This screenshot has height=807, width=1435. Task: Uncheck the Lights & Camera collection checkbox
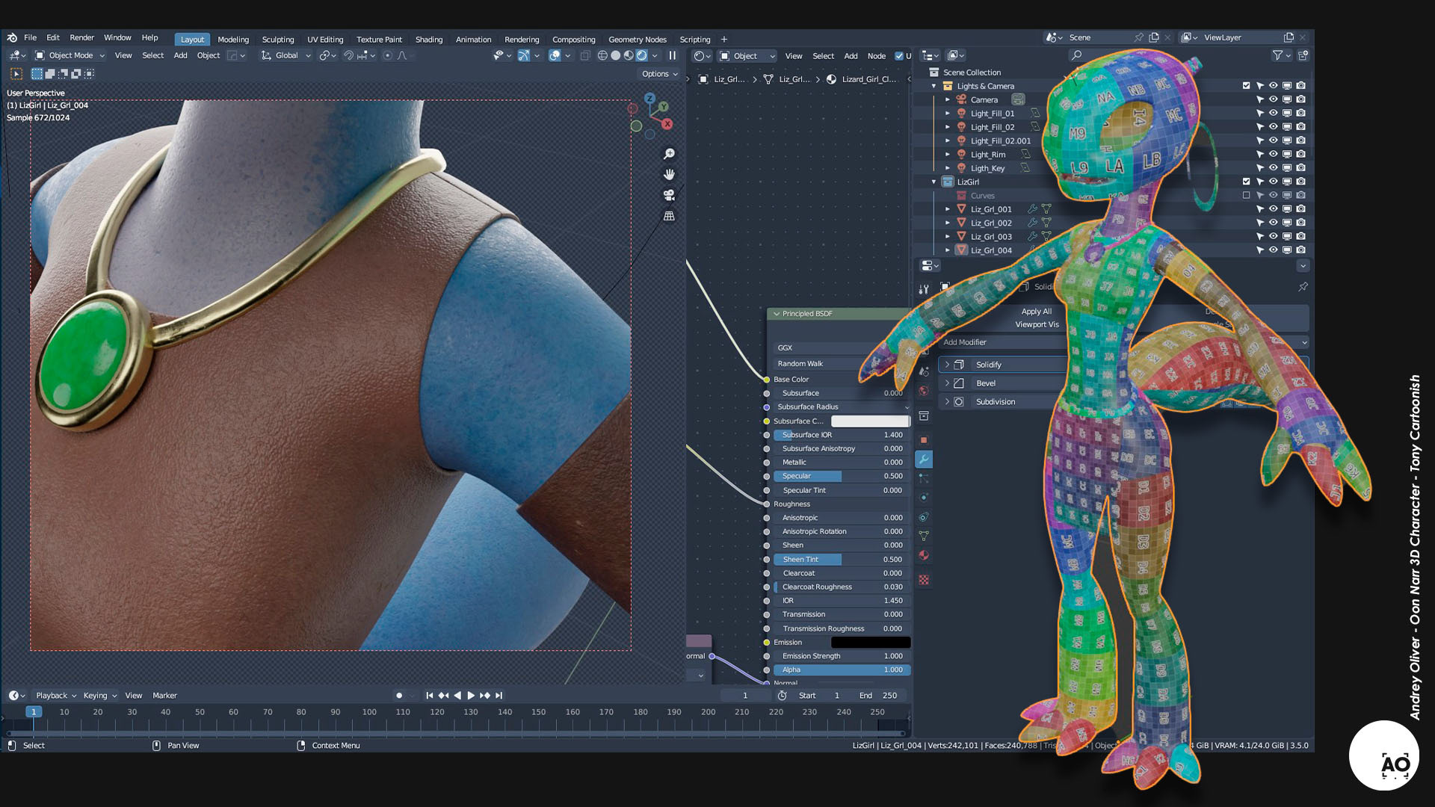point(1246,86)
